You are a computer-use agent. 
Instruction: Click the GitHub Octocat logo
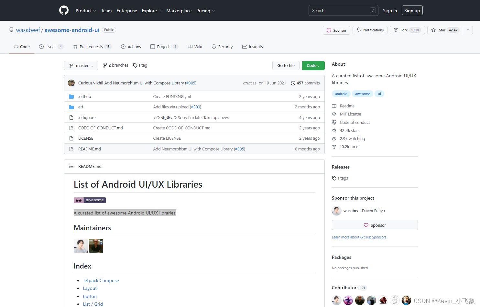(64, 10)
